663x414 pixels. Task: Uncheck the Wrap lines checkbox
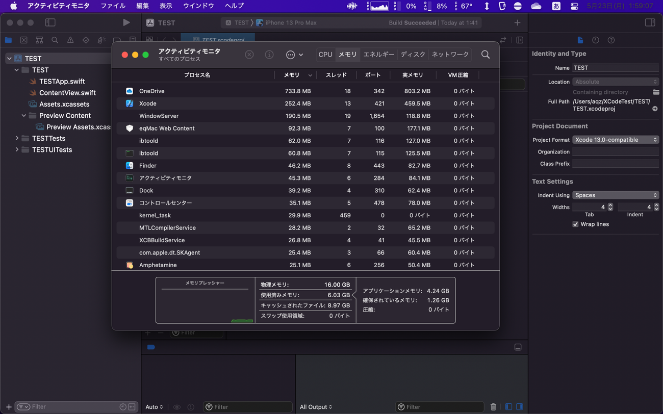click(575, 224)
